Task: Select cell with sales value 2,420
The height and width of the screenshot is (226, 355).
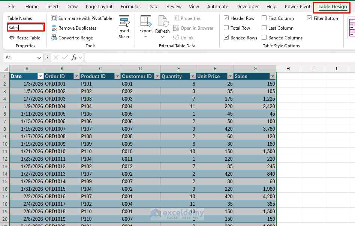Action: [255, 106]
